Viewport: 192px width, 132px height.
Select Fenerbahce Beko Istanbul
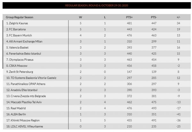pyautogui.click(x=23, y=53)
